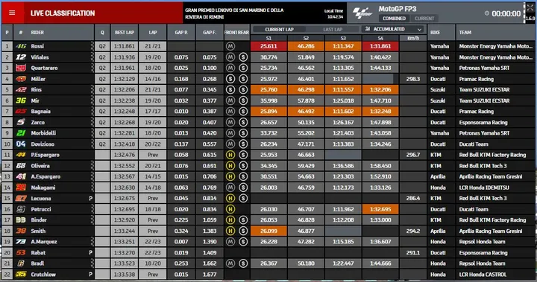Viewport: 537px width, 282px height.
Task: Click Viñales number 12 badge
Action: click(21, 57)
